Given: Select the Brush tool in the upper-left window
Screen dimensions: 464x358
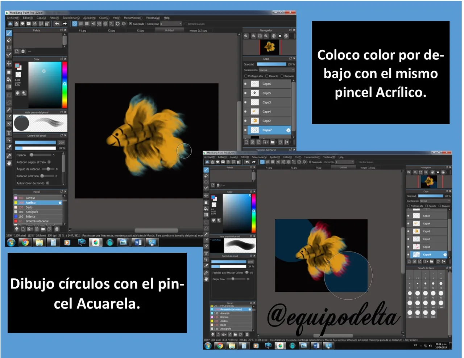Looking at the screenshot, I should 9,33.
